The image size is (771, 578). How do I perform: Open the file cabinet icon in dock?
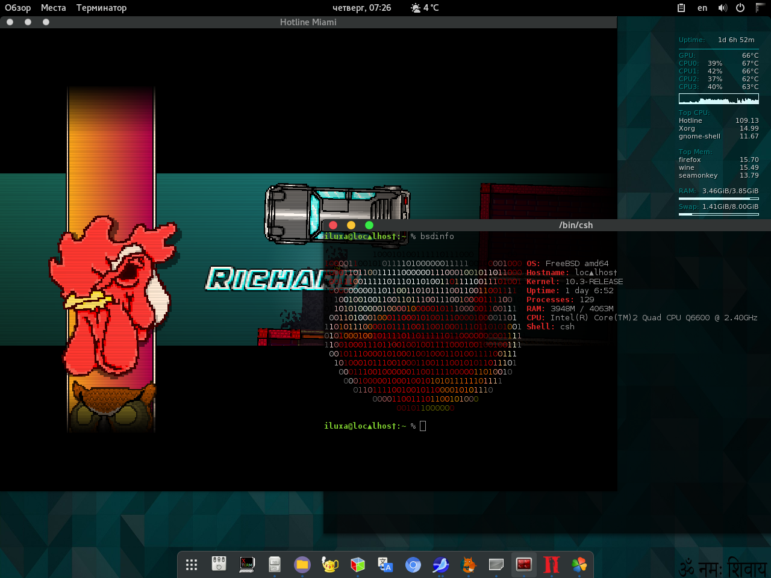click(275, 564)
